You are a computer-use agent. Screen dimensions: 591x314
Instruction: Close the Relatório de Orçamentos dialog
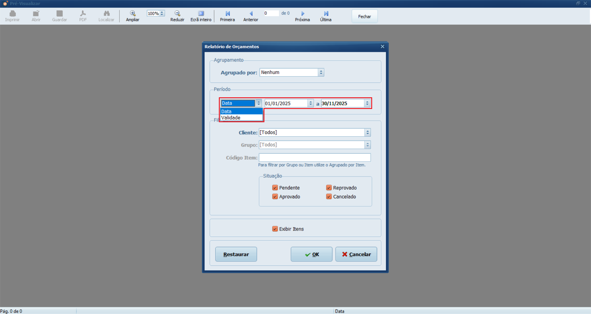[x=382, y=46]
